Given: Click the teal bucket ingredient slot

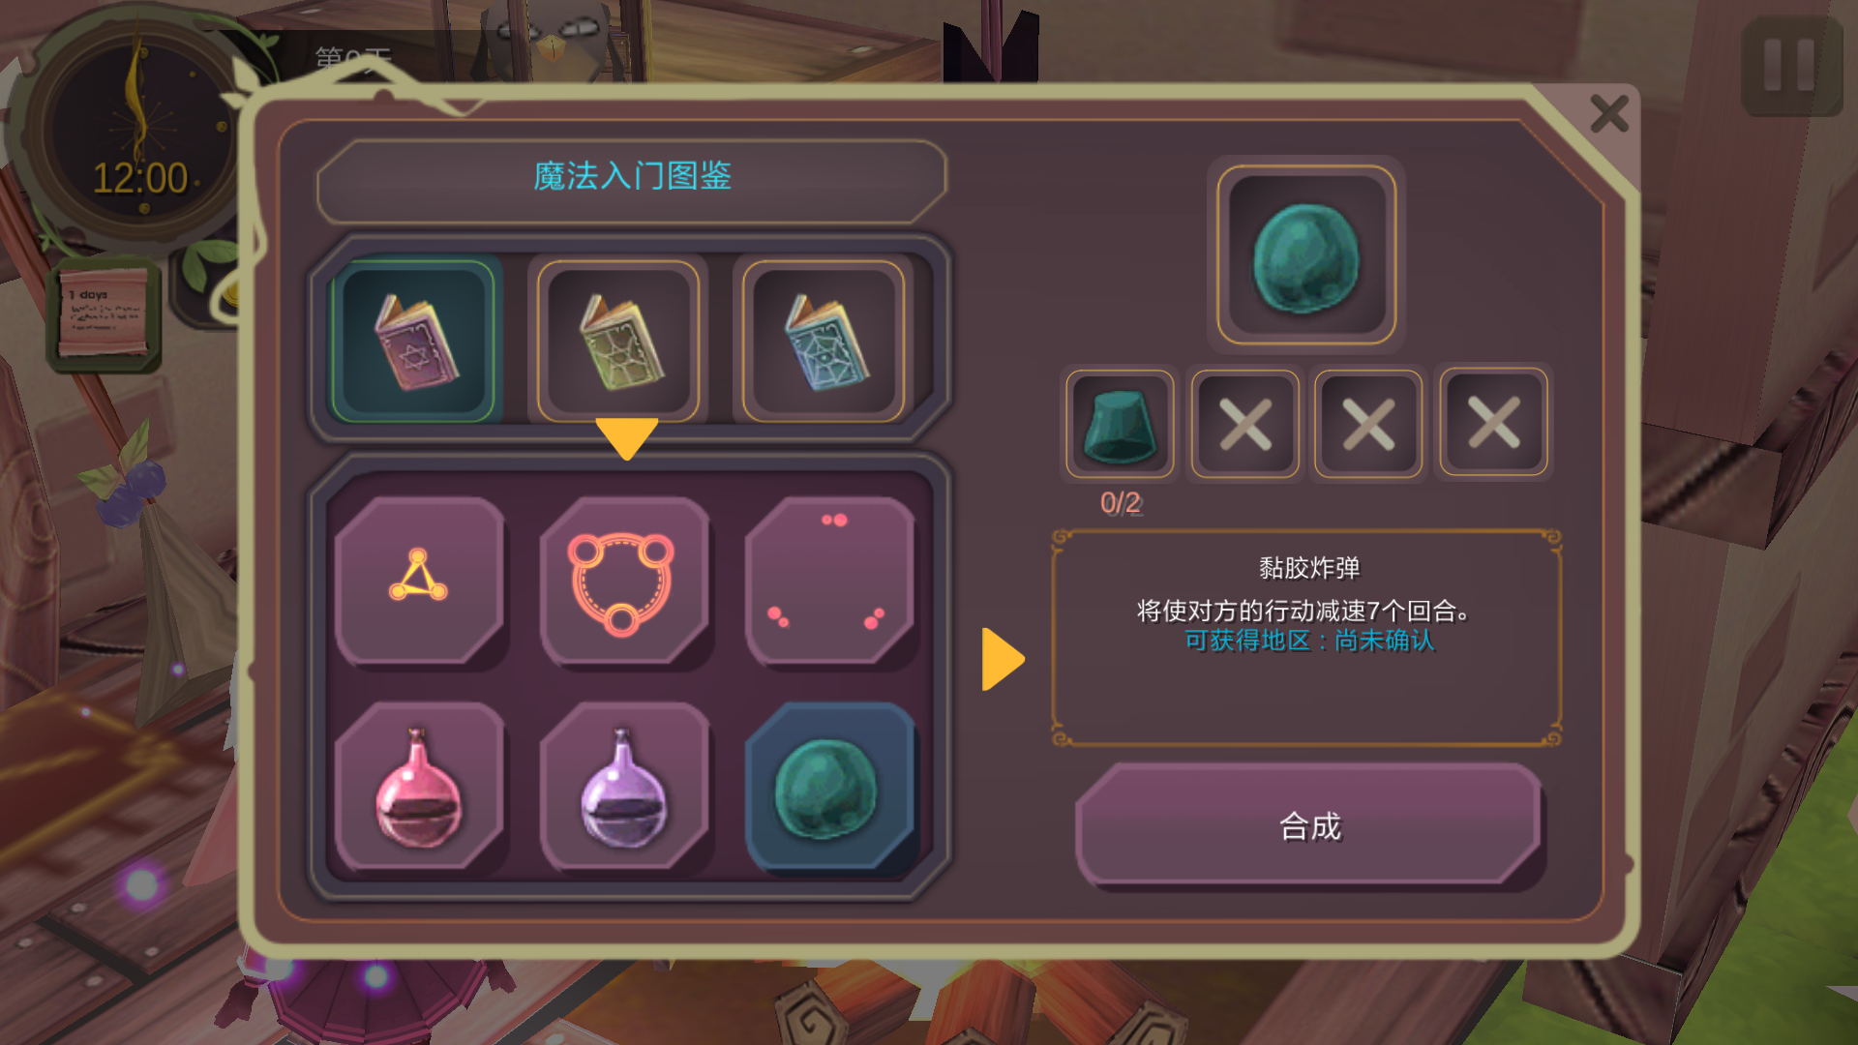Looking at the screenshot, I should pos(1120,424).
